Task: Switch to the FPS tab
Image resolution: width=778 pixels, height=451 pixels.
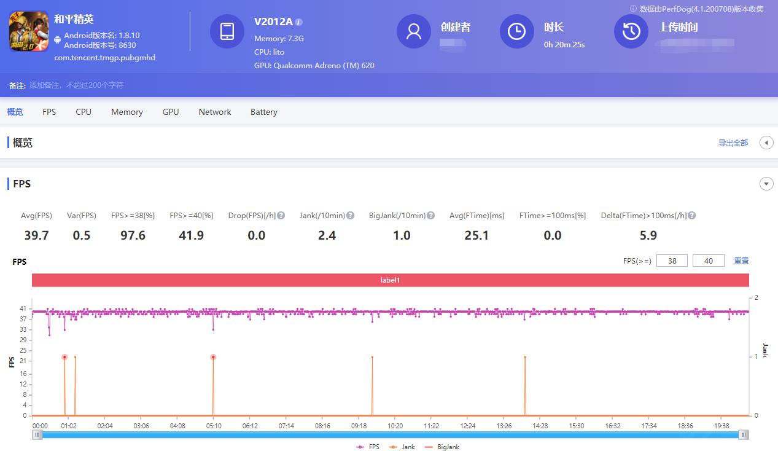Action: point(49,112)
